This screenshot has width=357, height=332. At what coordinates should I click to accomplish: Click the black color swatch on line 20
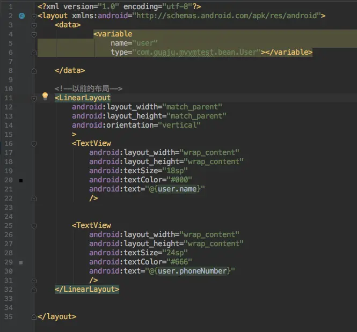21,181
